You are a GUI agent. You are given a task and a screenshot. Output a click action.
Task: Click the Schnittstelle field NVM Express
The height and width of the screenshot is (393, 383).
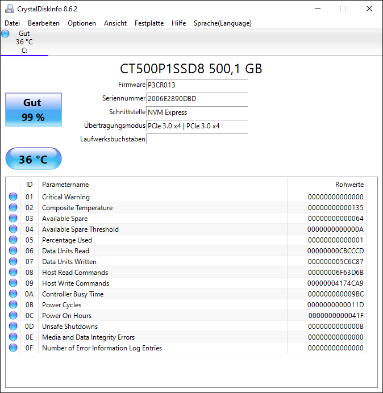[197, 112]
